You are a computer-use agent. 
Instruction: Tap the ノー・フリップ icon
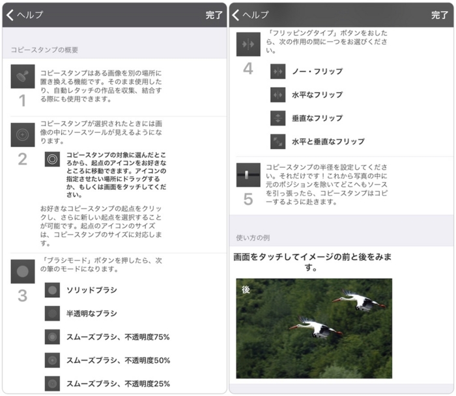[278, 72]
